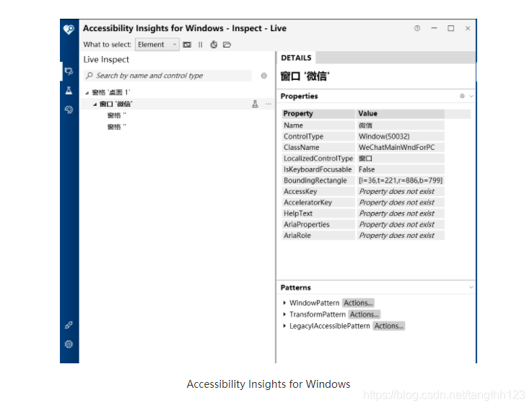Select the LocalizedControlType property cell
The height and width of the screenshot is (408, 532).
click(x=318, y=159)
